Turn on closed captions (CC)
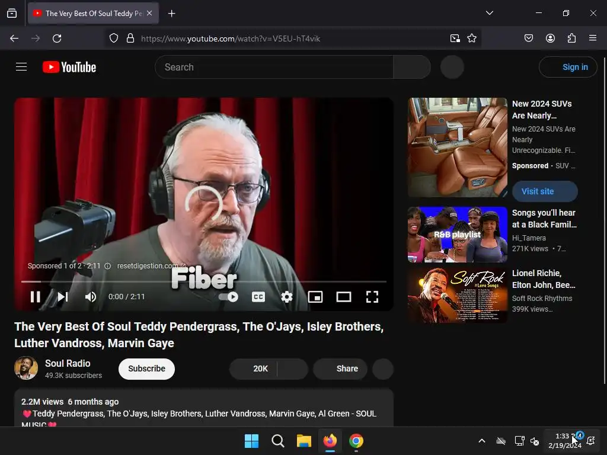Image resolution: width=607 pixels, height=455 pixels. click(x=258, y=297)
